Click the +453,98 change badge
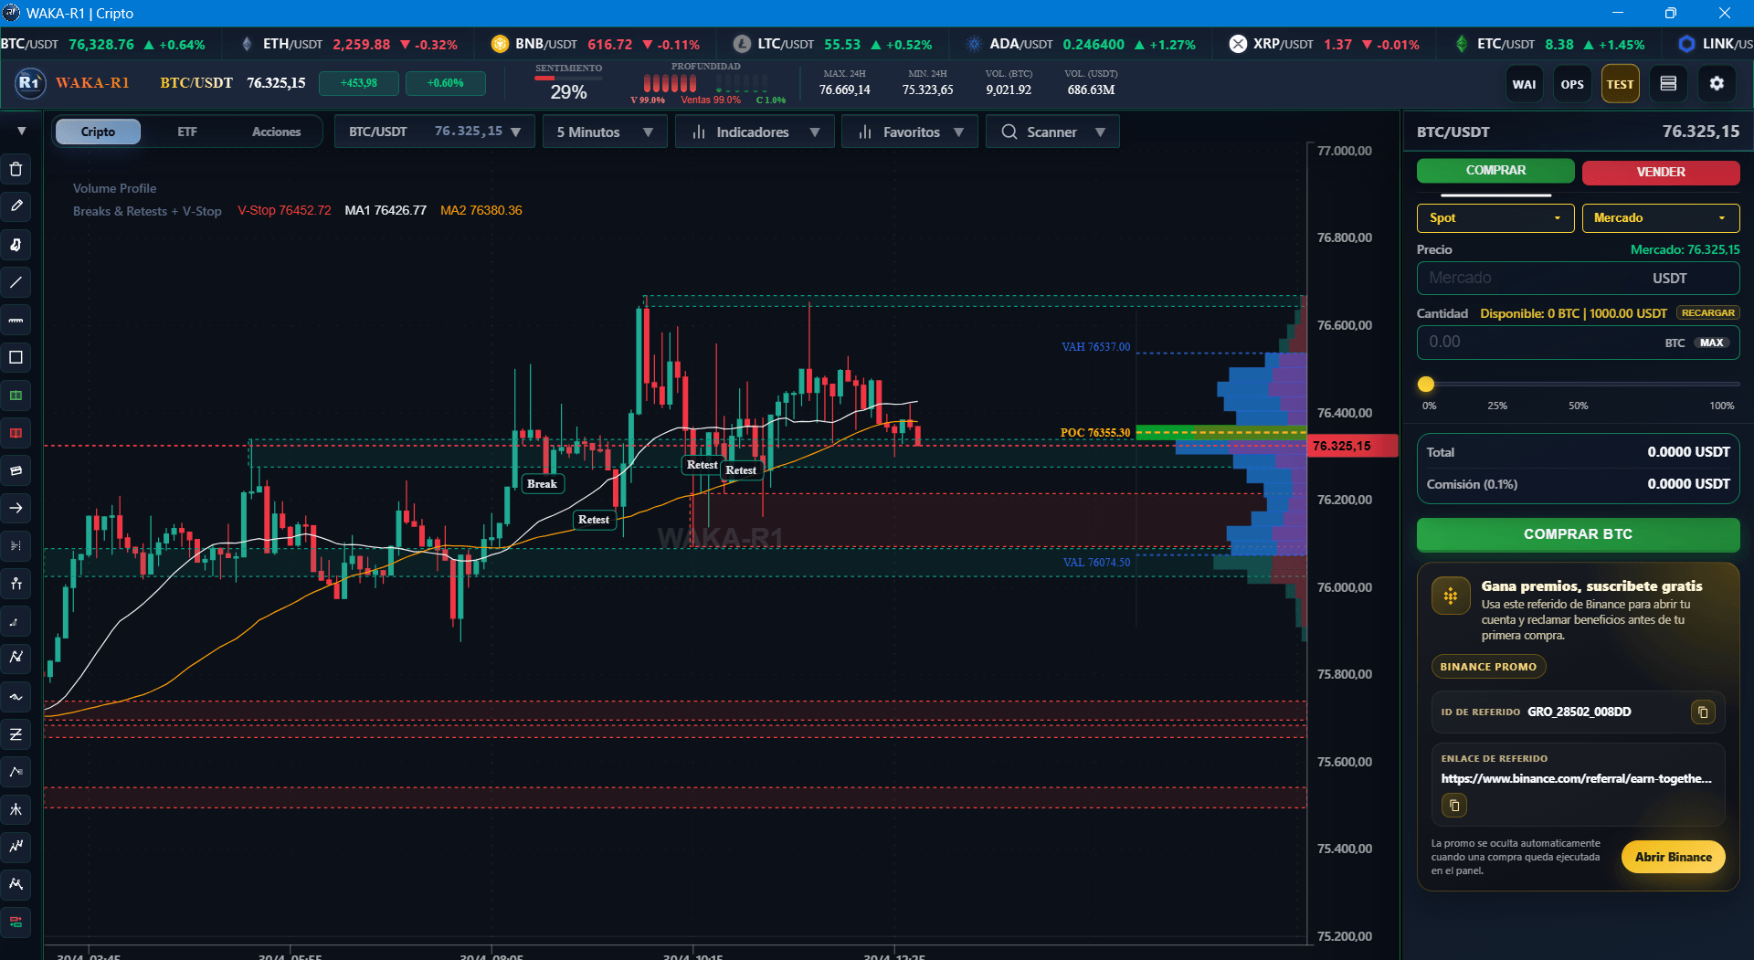Screen dimensions: 1754x960 tap(358, 83)
